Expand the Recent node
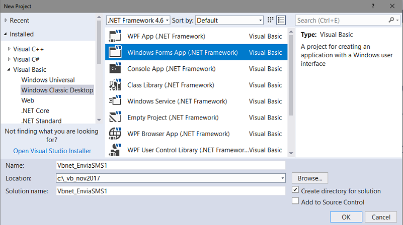 (x=6, y=20)
